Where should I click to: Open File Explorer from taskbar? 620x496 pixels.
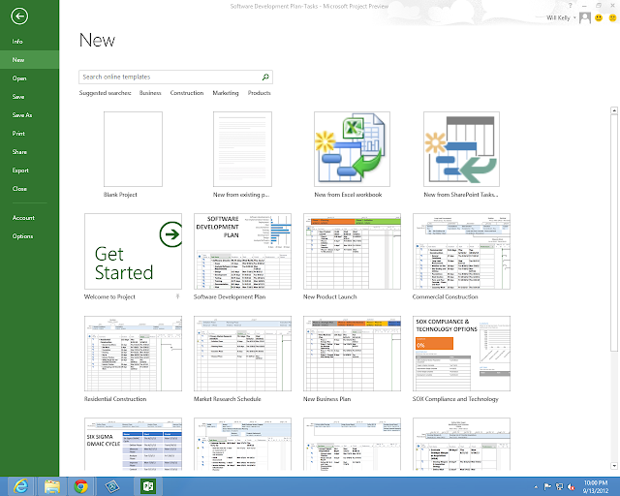51,486
